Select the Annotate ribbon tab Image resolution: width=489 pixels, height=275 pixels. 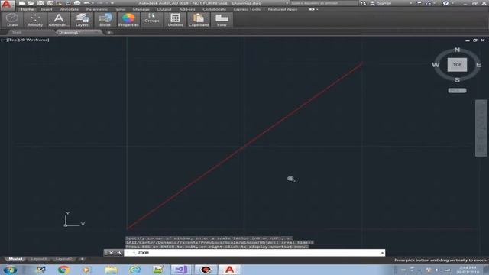70,9
